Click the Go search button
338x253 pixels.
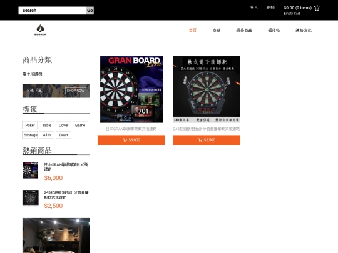[x=90, y=11]
